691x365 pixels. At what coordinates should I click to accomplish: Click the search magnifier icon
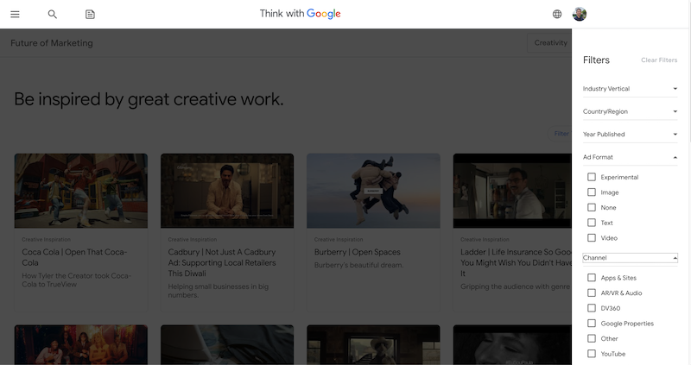pos(53,14)
